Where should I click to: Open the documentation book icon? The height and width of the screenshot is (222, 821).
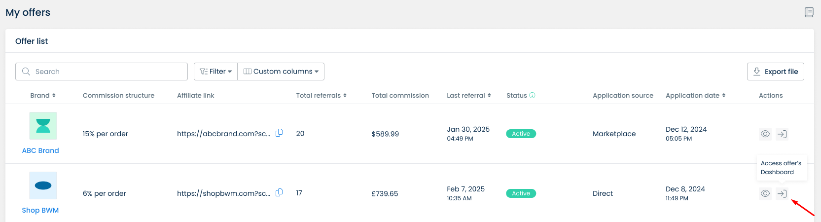pos(809,12)
